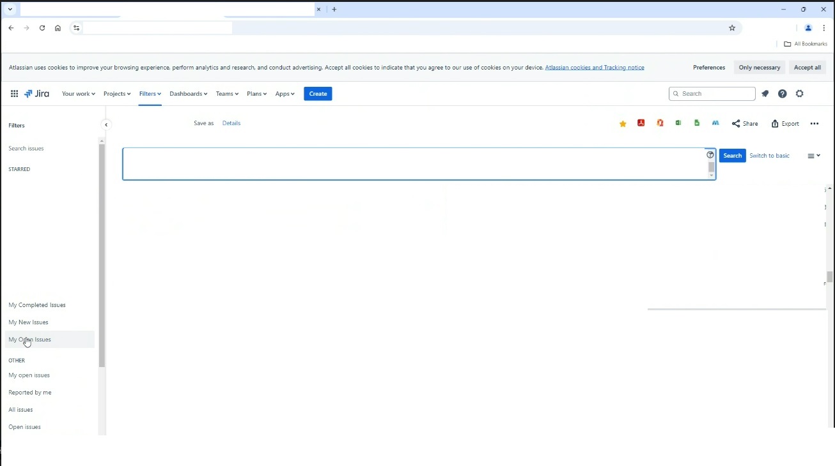
Task: Run the JQL Search button
Action: (x=733, y=156)
